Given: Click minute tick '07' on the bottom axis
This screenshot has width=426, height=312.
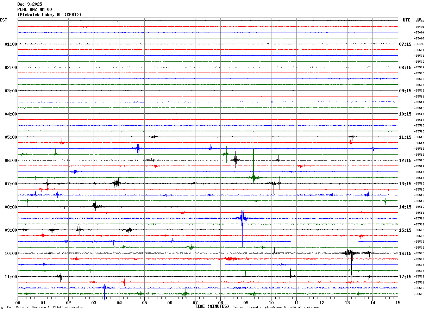Looking at the screenshot, I should click(x=195, y=302).
